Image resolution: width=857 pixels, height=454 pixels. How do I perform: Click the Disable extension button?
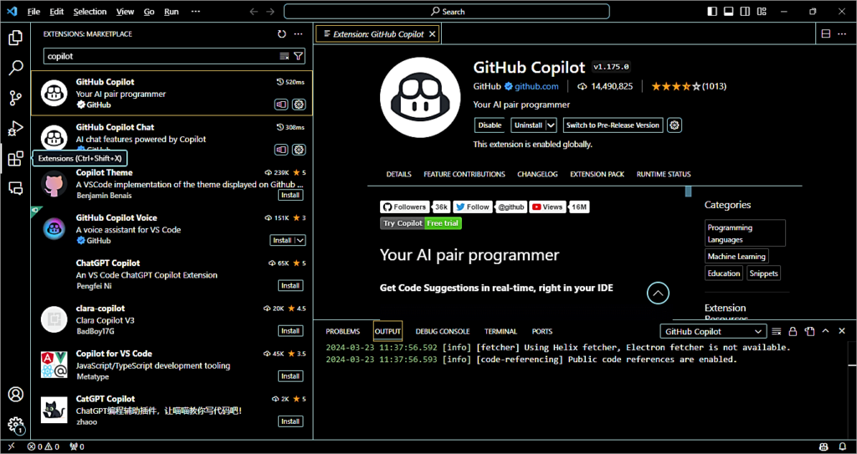(x=490, y=125)
